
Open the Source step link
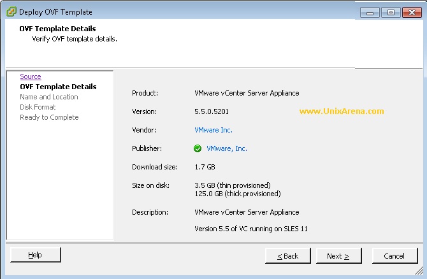click(31, 76)
